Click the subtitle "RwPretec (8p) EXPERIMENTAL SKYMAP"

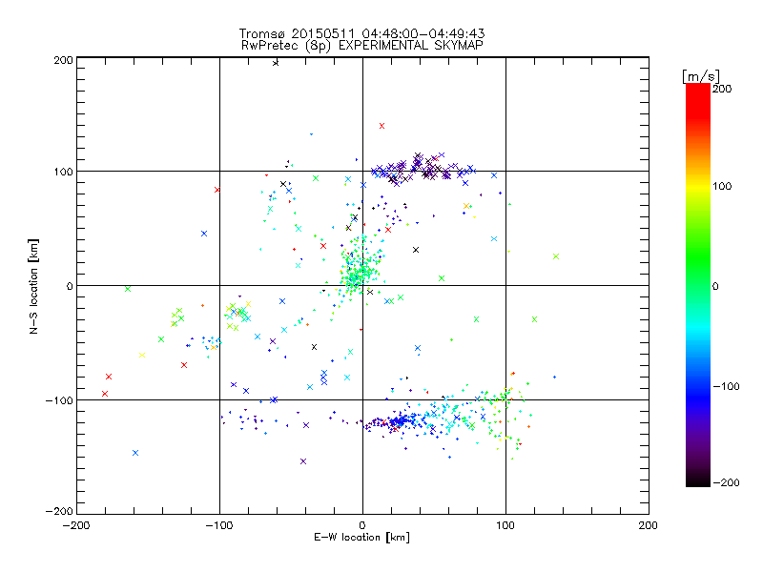[362, 45]
